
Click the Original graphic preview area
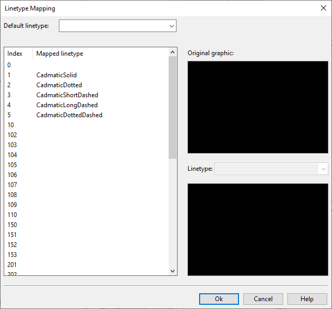pyautogui.click(x=257, y=107)
